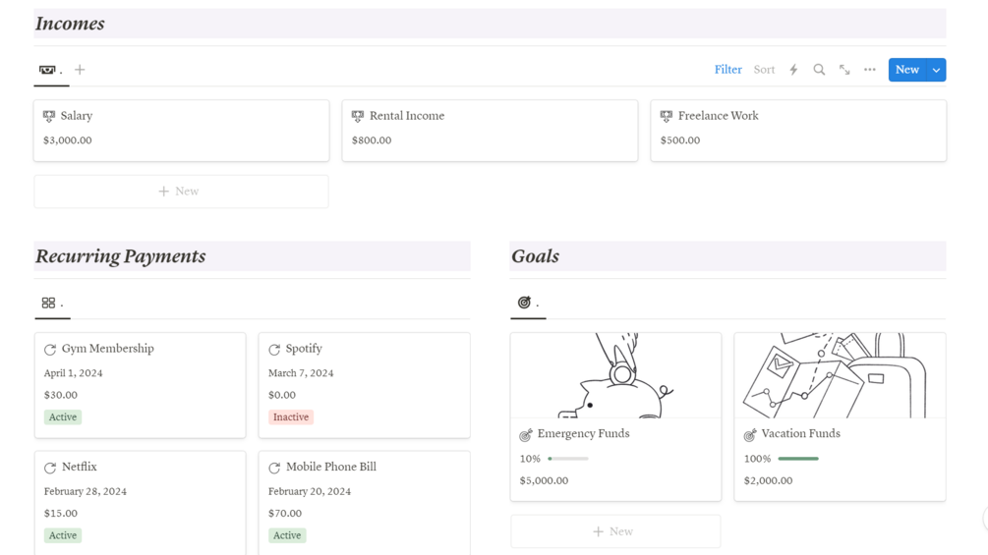The height and width of the screenshot is (555, 988).
Task: Click the expand full page arrows icon
Action: (844, 70)
